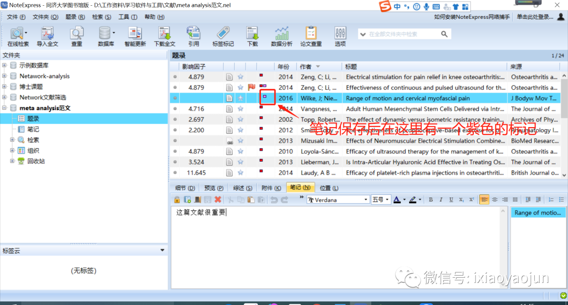Open the highlight color picker arrow

click(x=420, y=199)
